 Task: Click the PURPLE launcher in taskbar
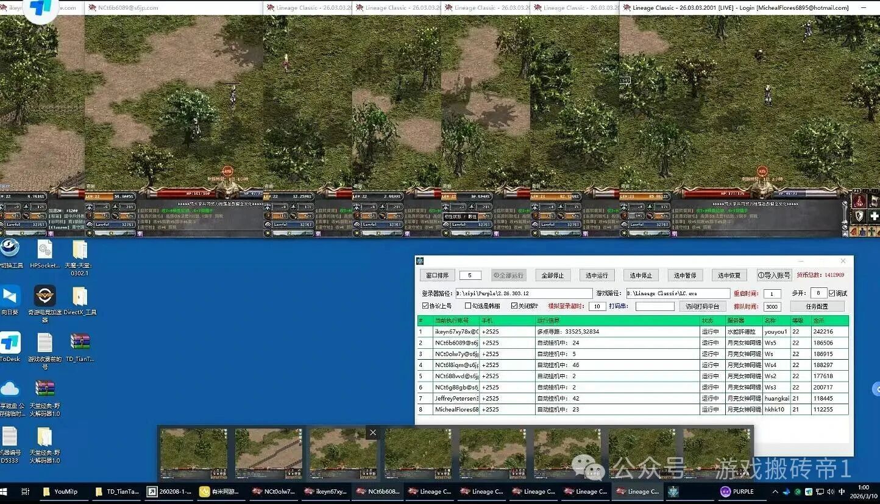(x=737, y=492)
